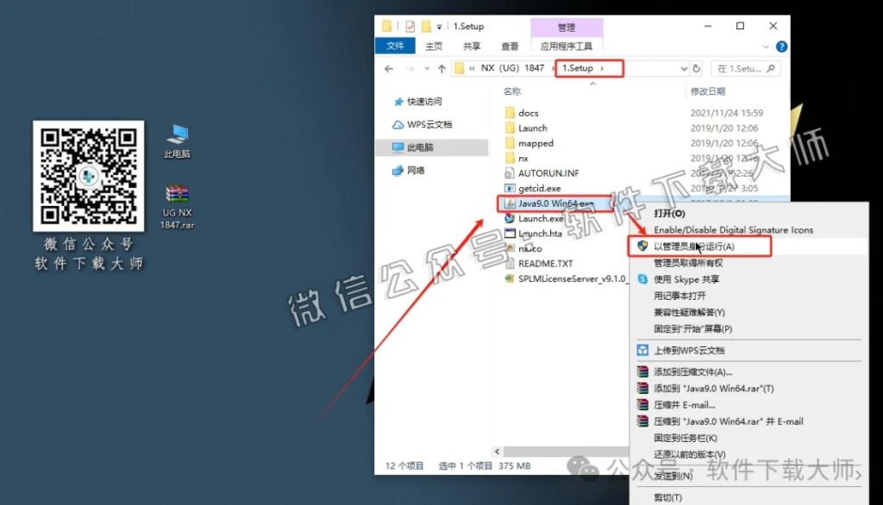Open the 此电脑 desktop icon
Image resolution: width=883 pixels, height=505 pixels.
[x=177, y=140]
